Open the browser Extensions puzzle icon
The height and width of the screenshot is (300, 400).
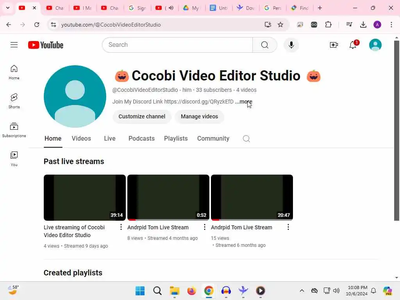pyautogui.click(x=328, y=25)
